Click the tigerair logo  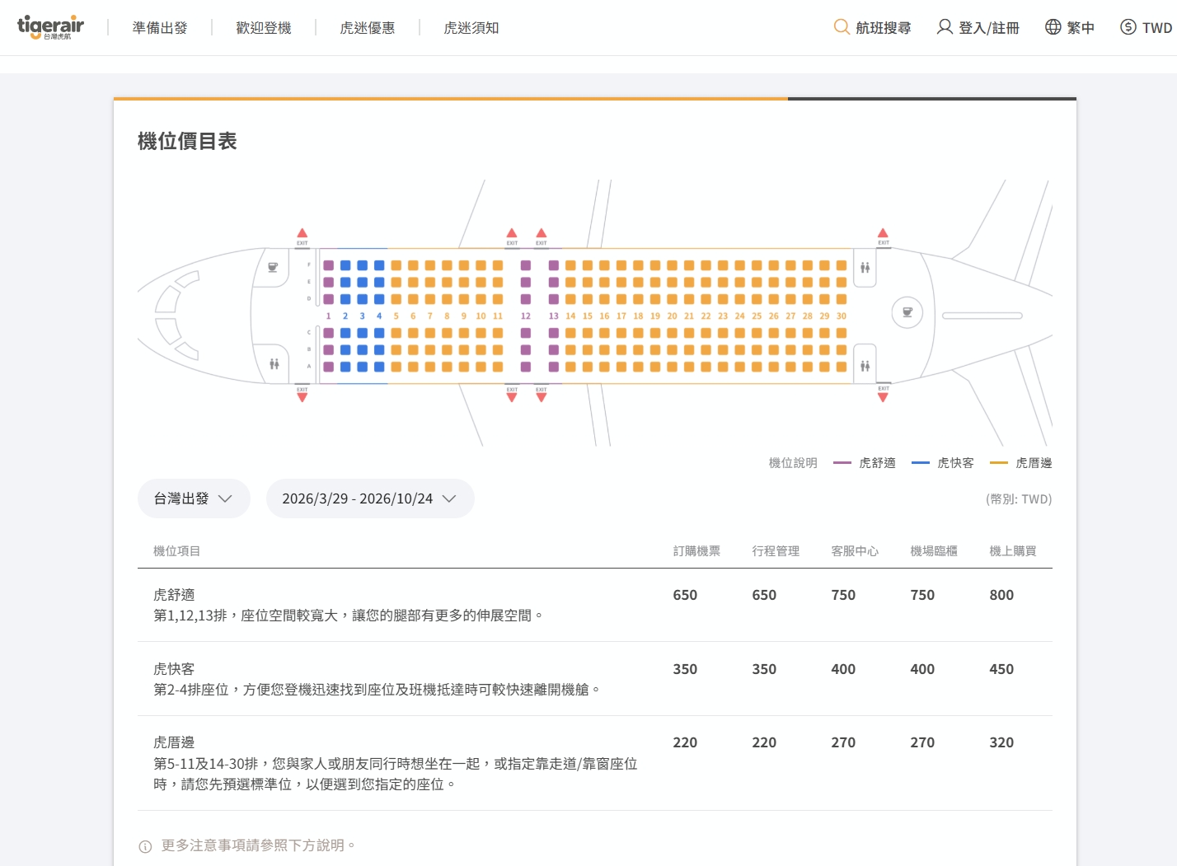pos(50,27)
